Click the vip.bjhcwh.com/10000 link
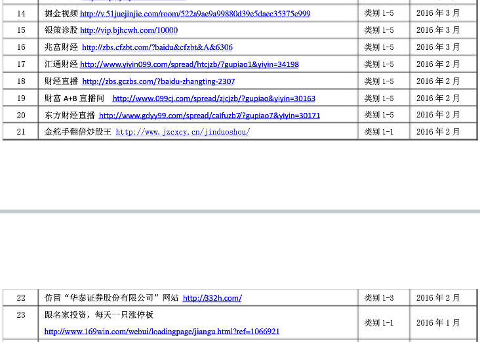The image size is (480, 342). (x=129, y=30)
